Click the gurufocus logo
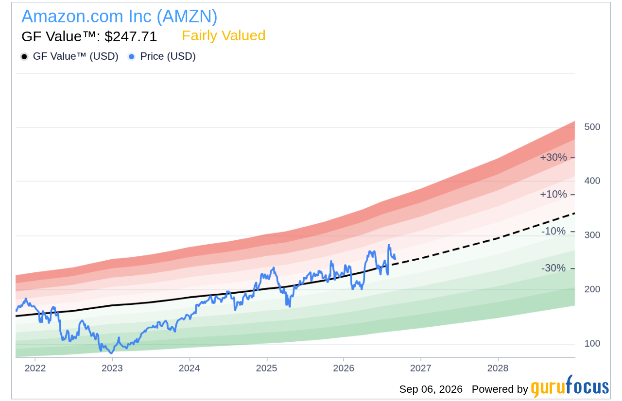 pyautogui.click(x=570, y=387)
